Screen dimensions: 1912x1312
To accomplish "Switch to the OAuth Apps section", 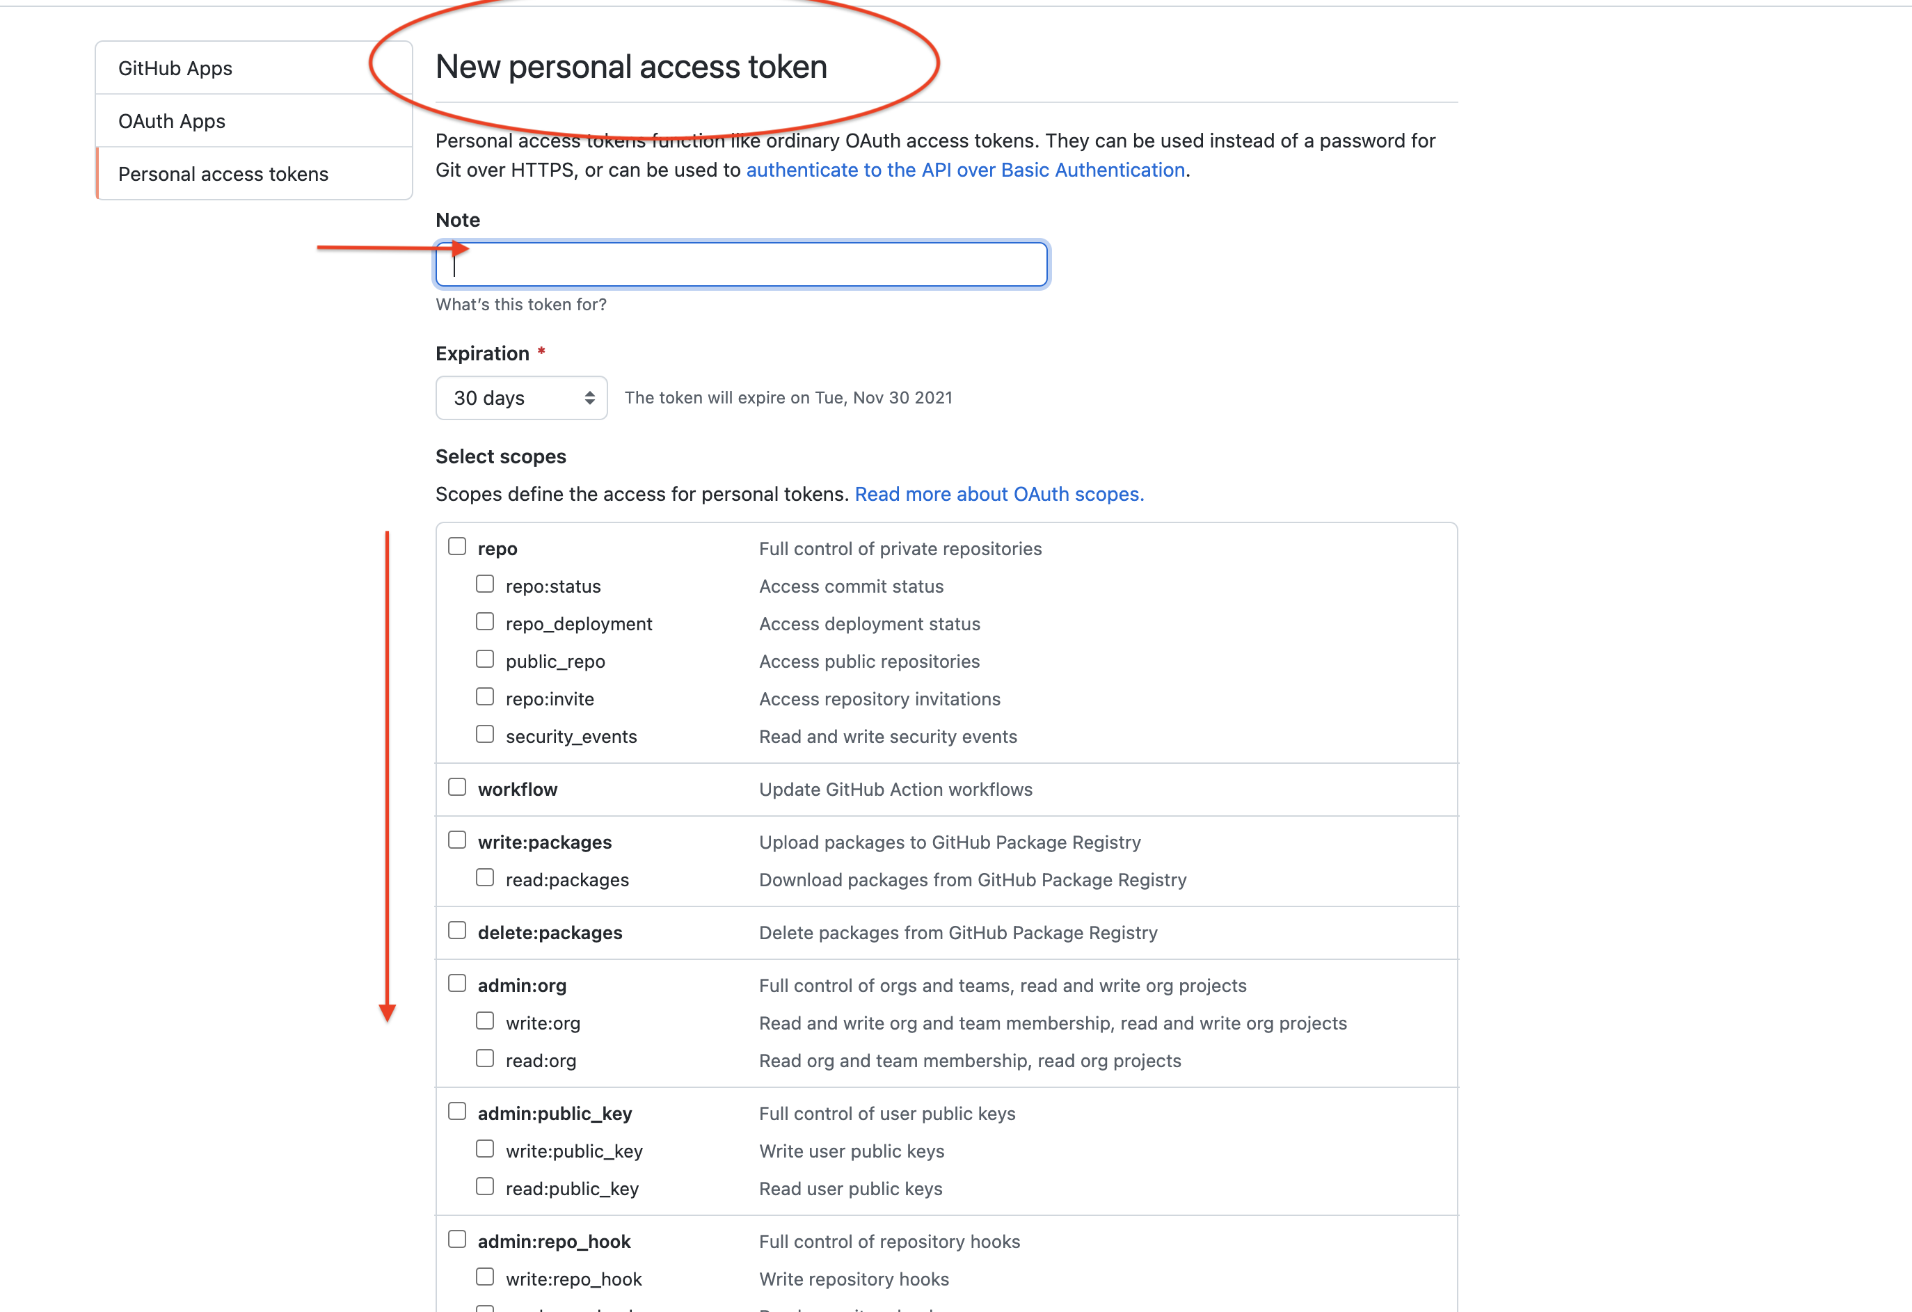I will coord(171,120).
